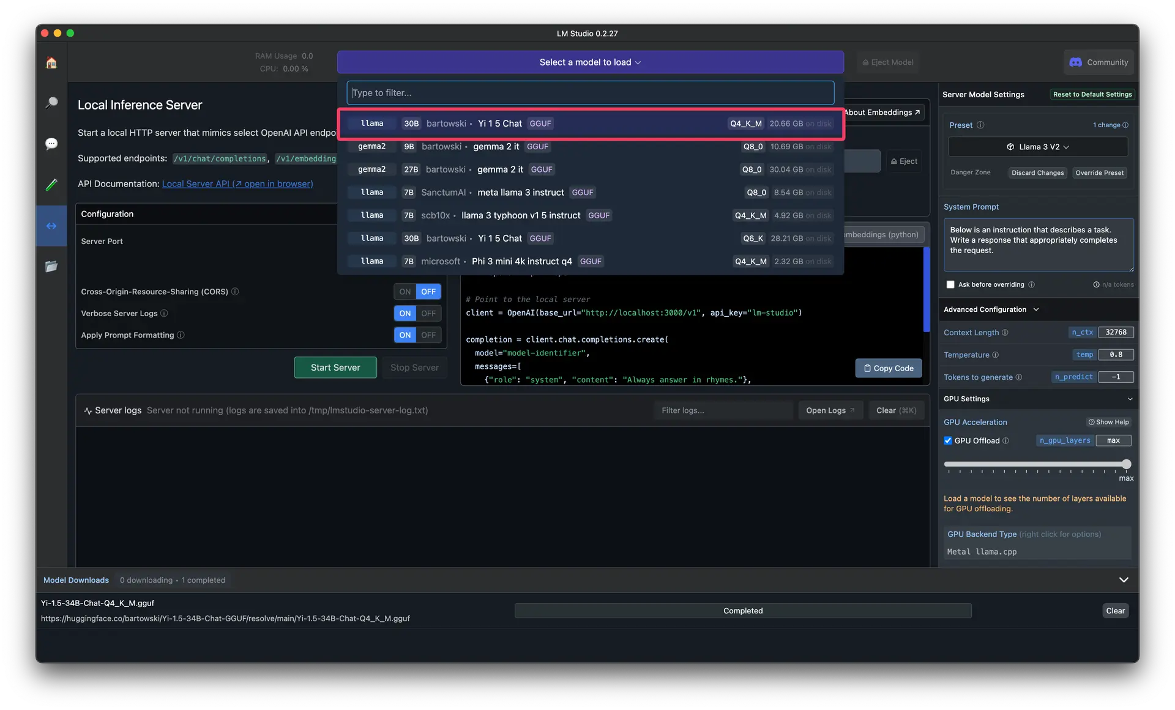Click the Completed download progress bar
This screenshot has width=1175, height=710.
point(742,612)
